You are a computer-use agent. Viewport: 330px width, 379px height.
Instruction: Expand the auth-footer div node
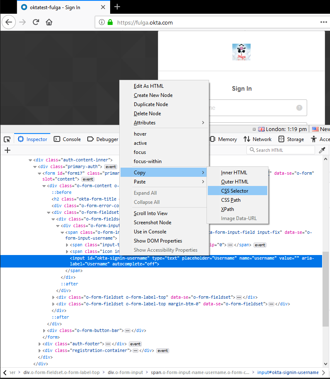[39, 344]
